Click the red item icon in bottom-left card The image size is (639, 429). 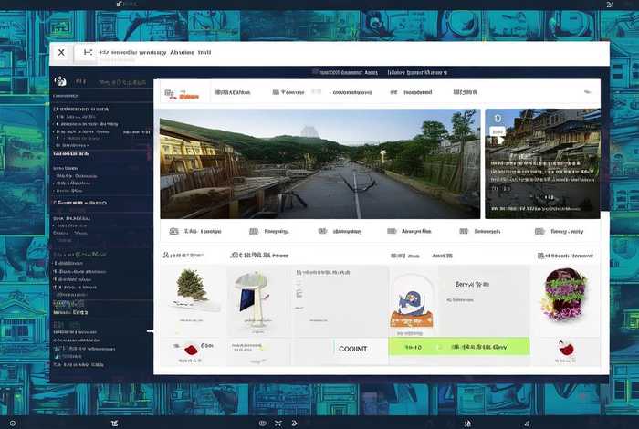(191, 348)
